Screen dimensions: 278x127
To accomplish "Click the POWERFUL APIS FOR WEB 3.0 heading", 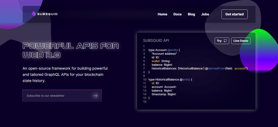I will (x=71, y=51).
